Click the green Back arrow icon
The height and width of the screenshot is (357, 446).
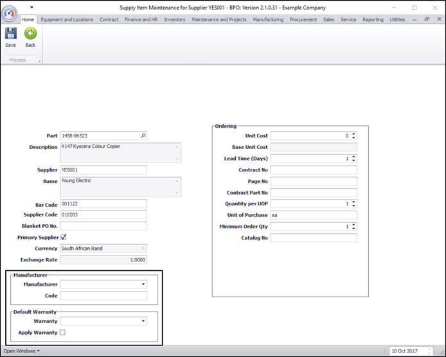pos(30,33)
